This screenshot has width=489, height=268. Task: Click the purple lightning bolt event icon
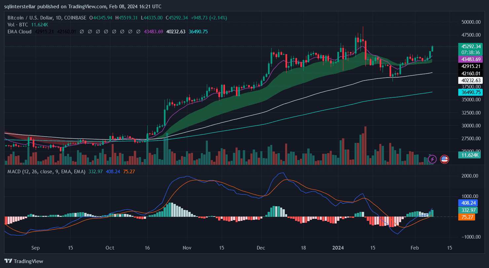433,159
